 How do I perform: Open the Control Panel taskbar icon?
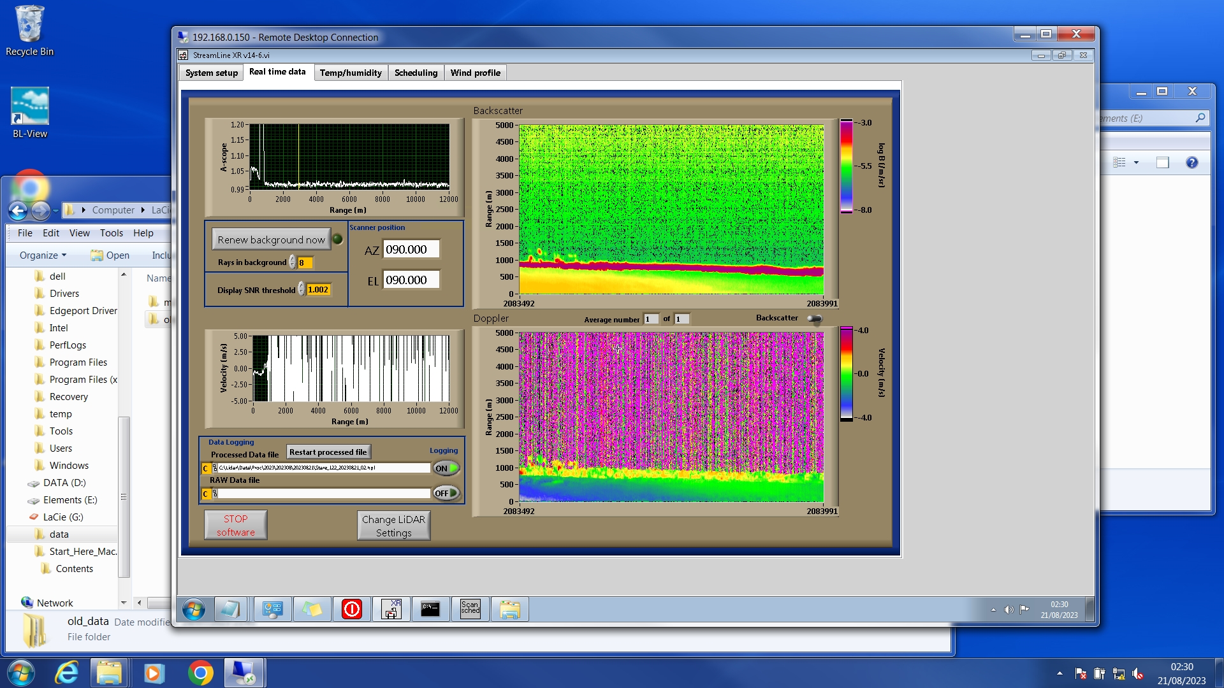point(272,610)
